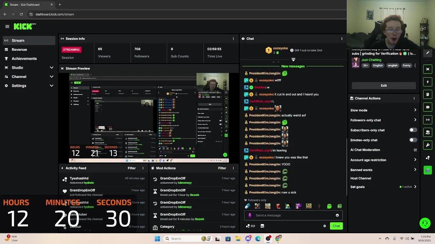
Task: Toggle Emotes-only chat switch
Action: coord(413,140)
